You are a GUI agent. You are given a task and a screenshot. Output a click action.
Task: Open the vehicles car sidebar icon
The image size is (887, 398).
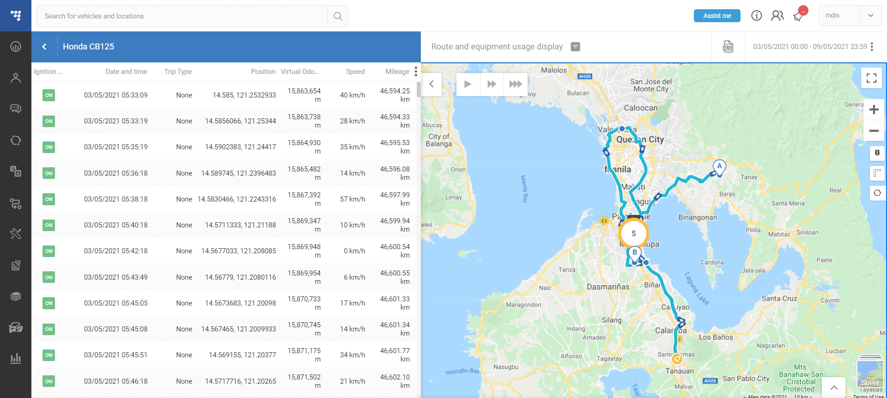click(16, 327)
